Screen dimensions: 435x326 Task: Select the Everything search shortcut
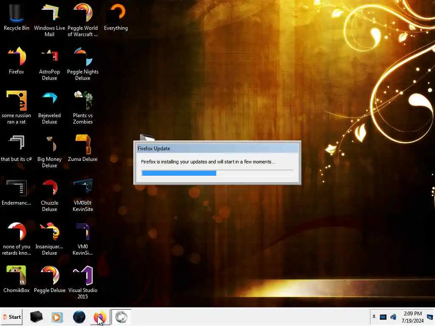(x=116, y=17)
